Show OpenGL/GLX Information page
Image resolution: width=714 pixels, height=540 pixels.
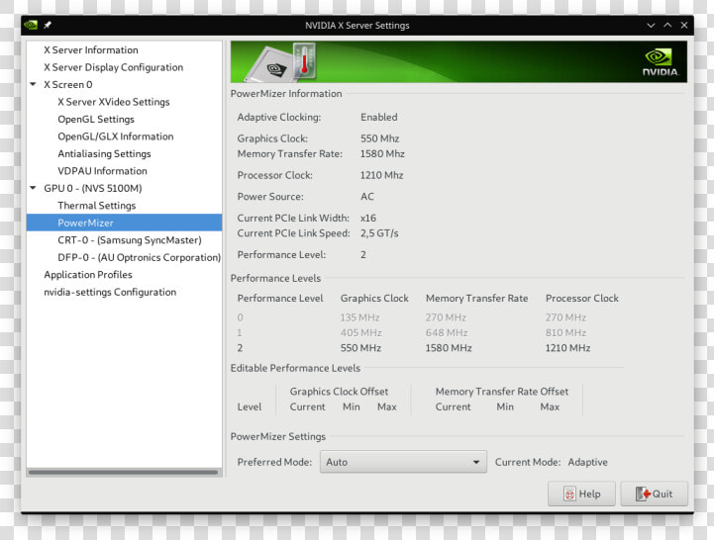(x=116, y=136)
